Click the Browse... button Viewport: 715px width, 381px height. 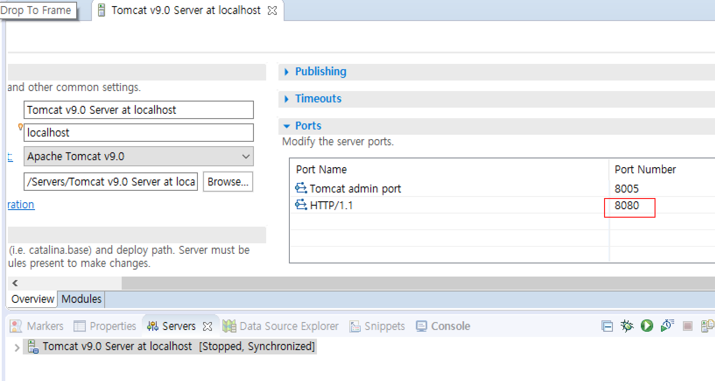coord(228,182)
